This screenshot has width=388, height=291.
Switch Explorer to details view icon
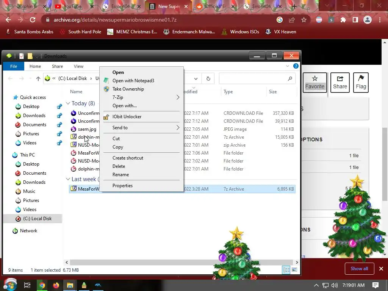[x=286, y=270]
